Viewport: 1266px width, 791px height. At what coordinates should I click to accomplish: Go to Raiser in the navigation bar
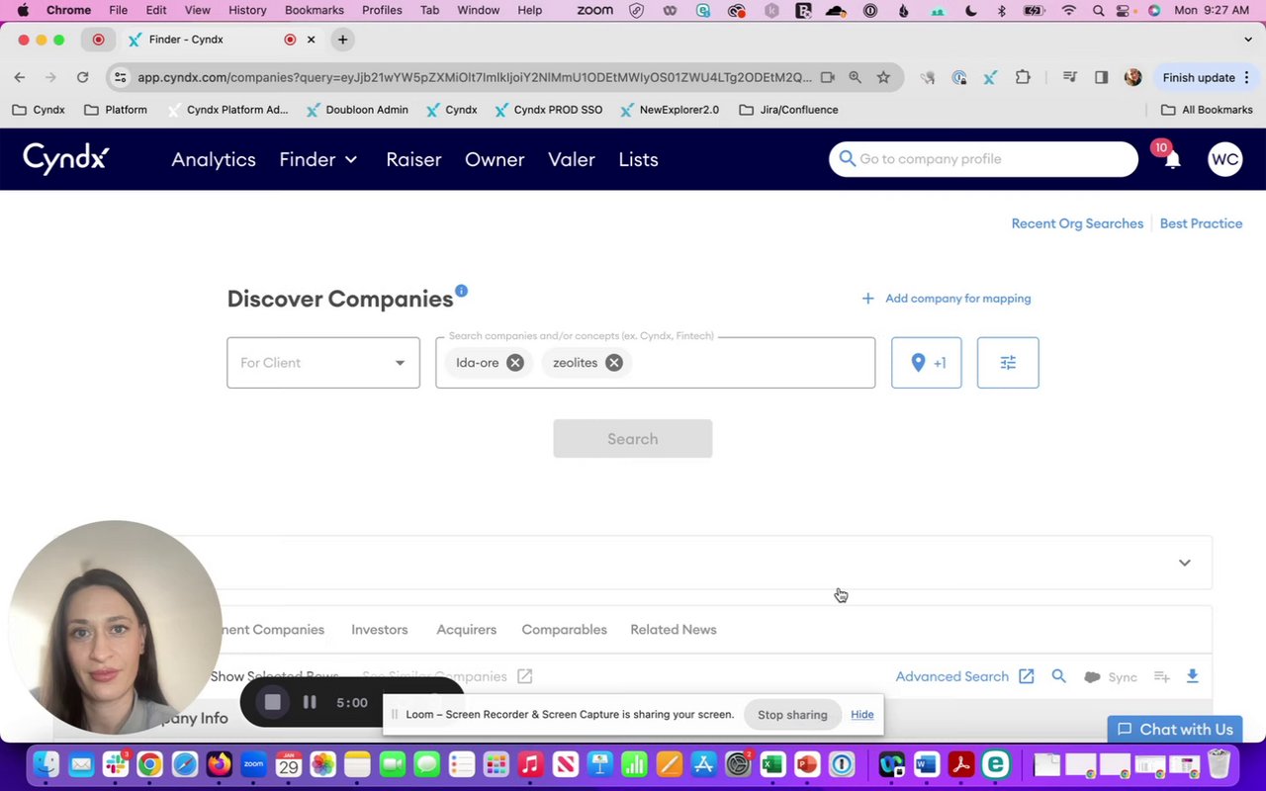413,159
